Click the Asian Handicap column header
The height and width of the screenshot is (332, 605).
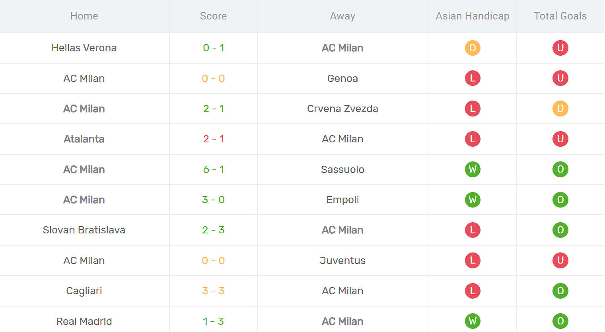click(472, 16)
